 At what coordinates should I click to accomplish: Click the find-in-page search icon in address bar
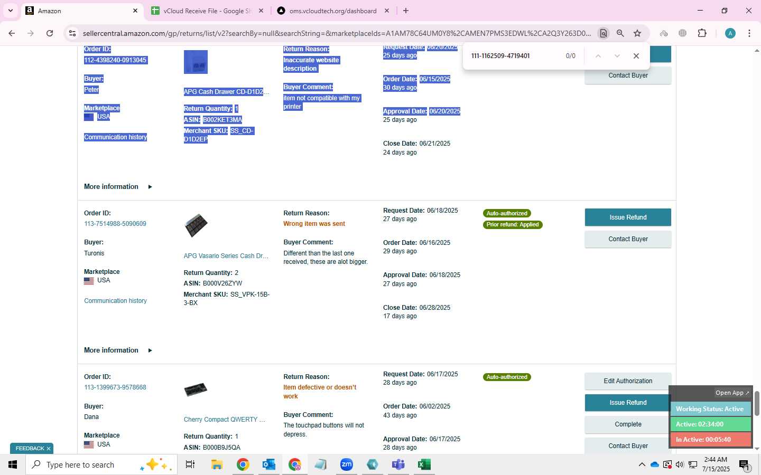coord(603,33)
